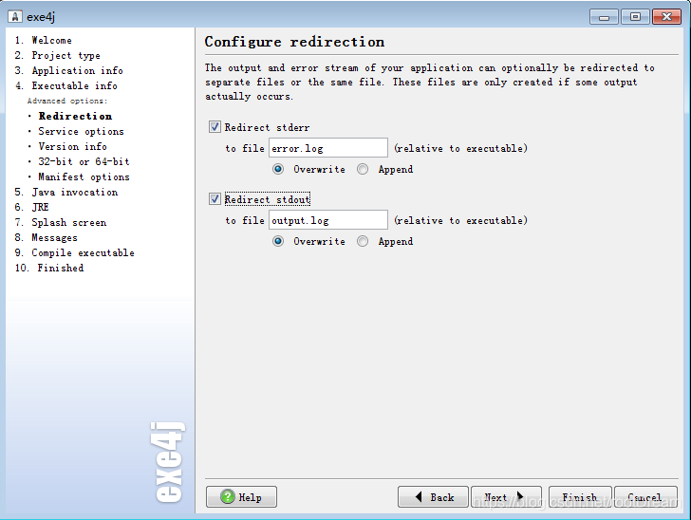Close the exe4j window

[x=666, y=17]
